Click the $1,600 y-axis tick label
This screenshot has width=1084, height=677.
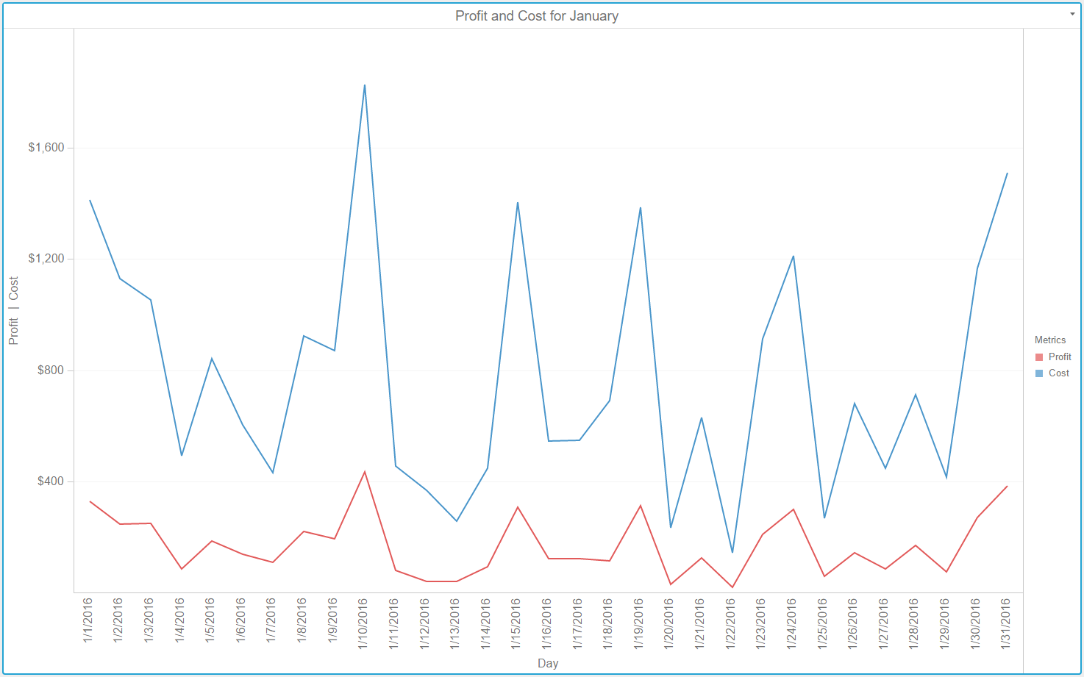tap(46, 148)
